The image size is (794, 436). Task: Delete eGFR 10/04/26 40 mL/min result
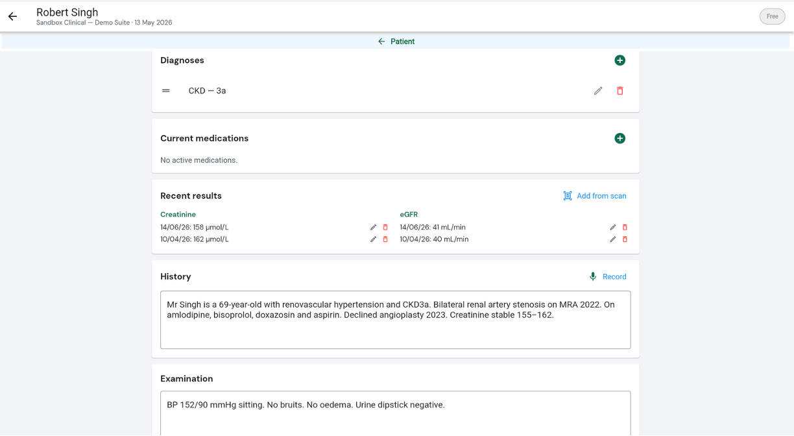(625, 239)
